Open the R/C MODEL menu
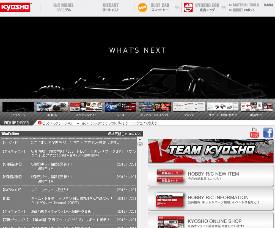Screen dimensions: 275x228 (64, 7)
